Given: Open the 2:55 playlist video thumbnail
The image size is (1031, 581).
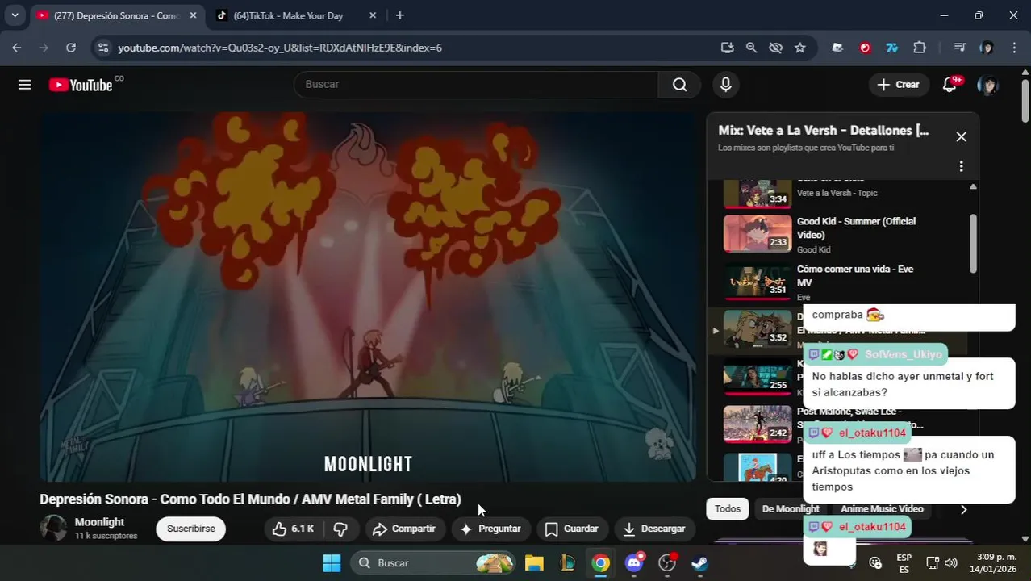Looking at the screenshot, I should [x=758, y=377].
